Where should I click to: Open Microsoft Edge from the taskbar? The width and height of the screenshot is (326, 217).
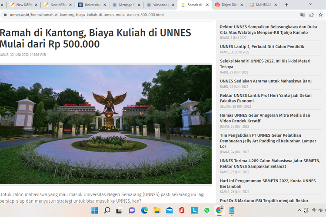[144, 210]
